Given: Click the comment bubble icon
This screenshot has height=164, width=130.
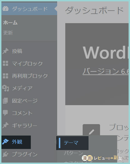Looking at the screenshot, I should click(x=5, y=113).
